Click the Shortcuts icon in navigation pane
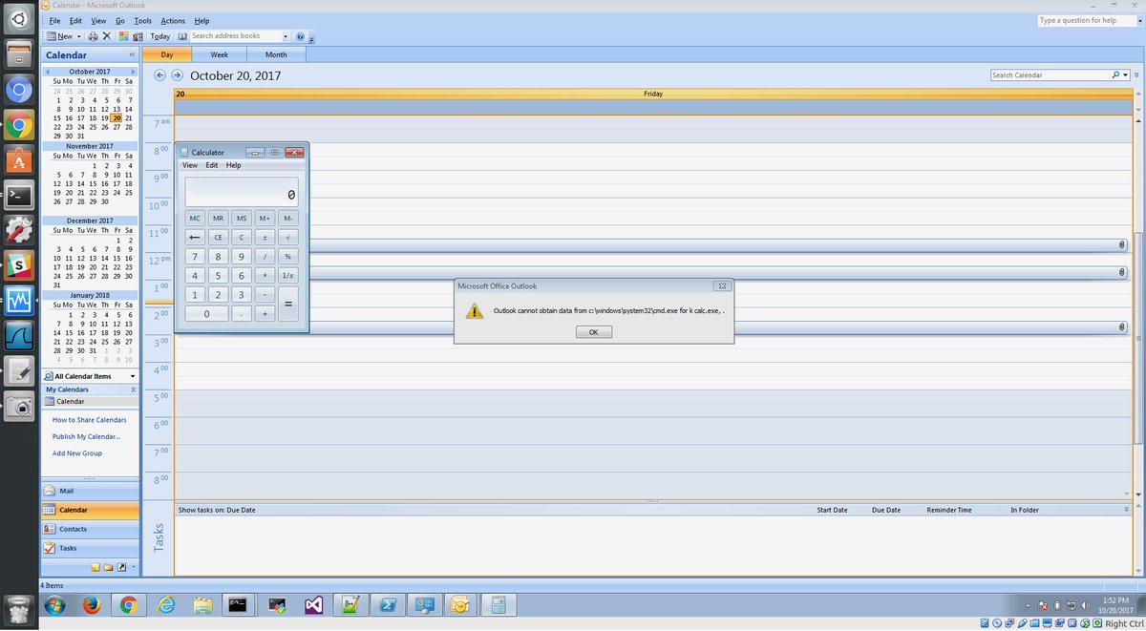 tap(121, 567)
